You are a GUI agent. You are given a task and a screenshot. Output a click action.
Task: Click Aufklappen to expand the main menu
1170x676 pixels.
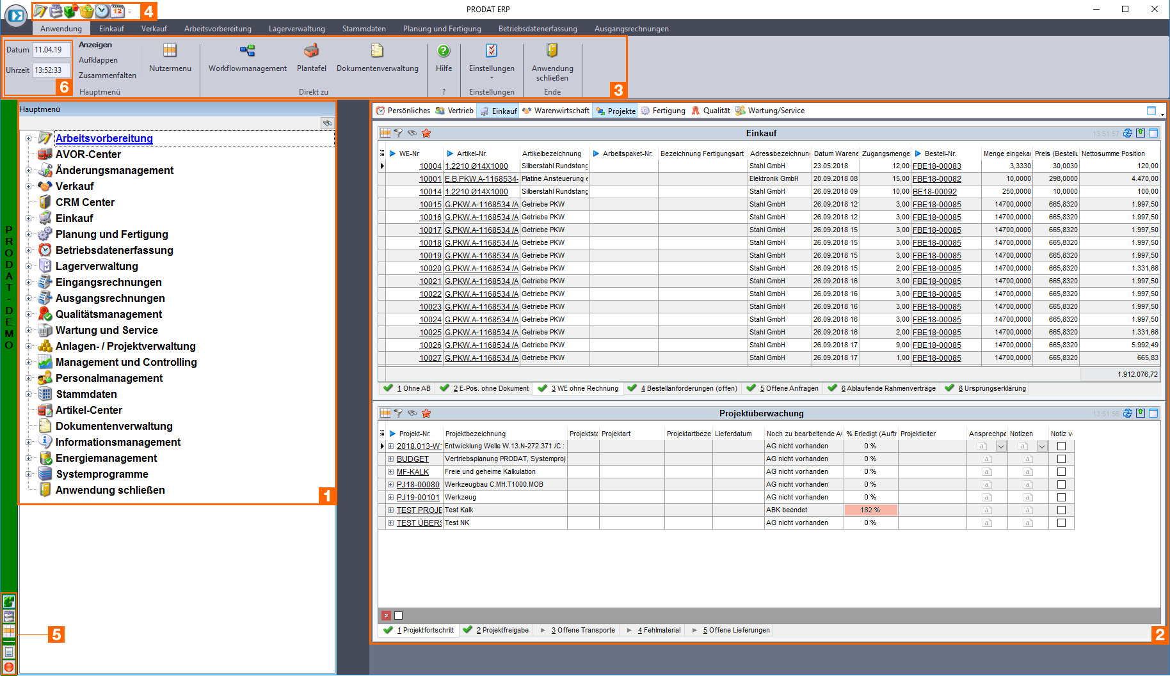pyautogui.click(x=98, y=60)
